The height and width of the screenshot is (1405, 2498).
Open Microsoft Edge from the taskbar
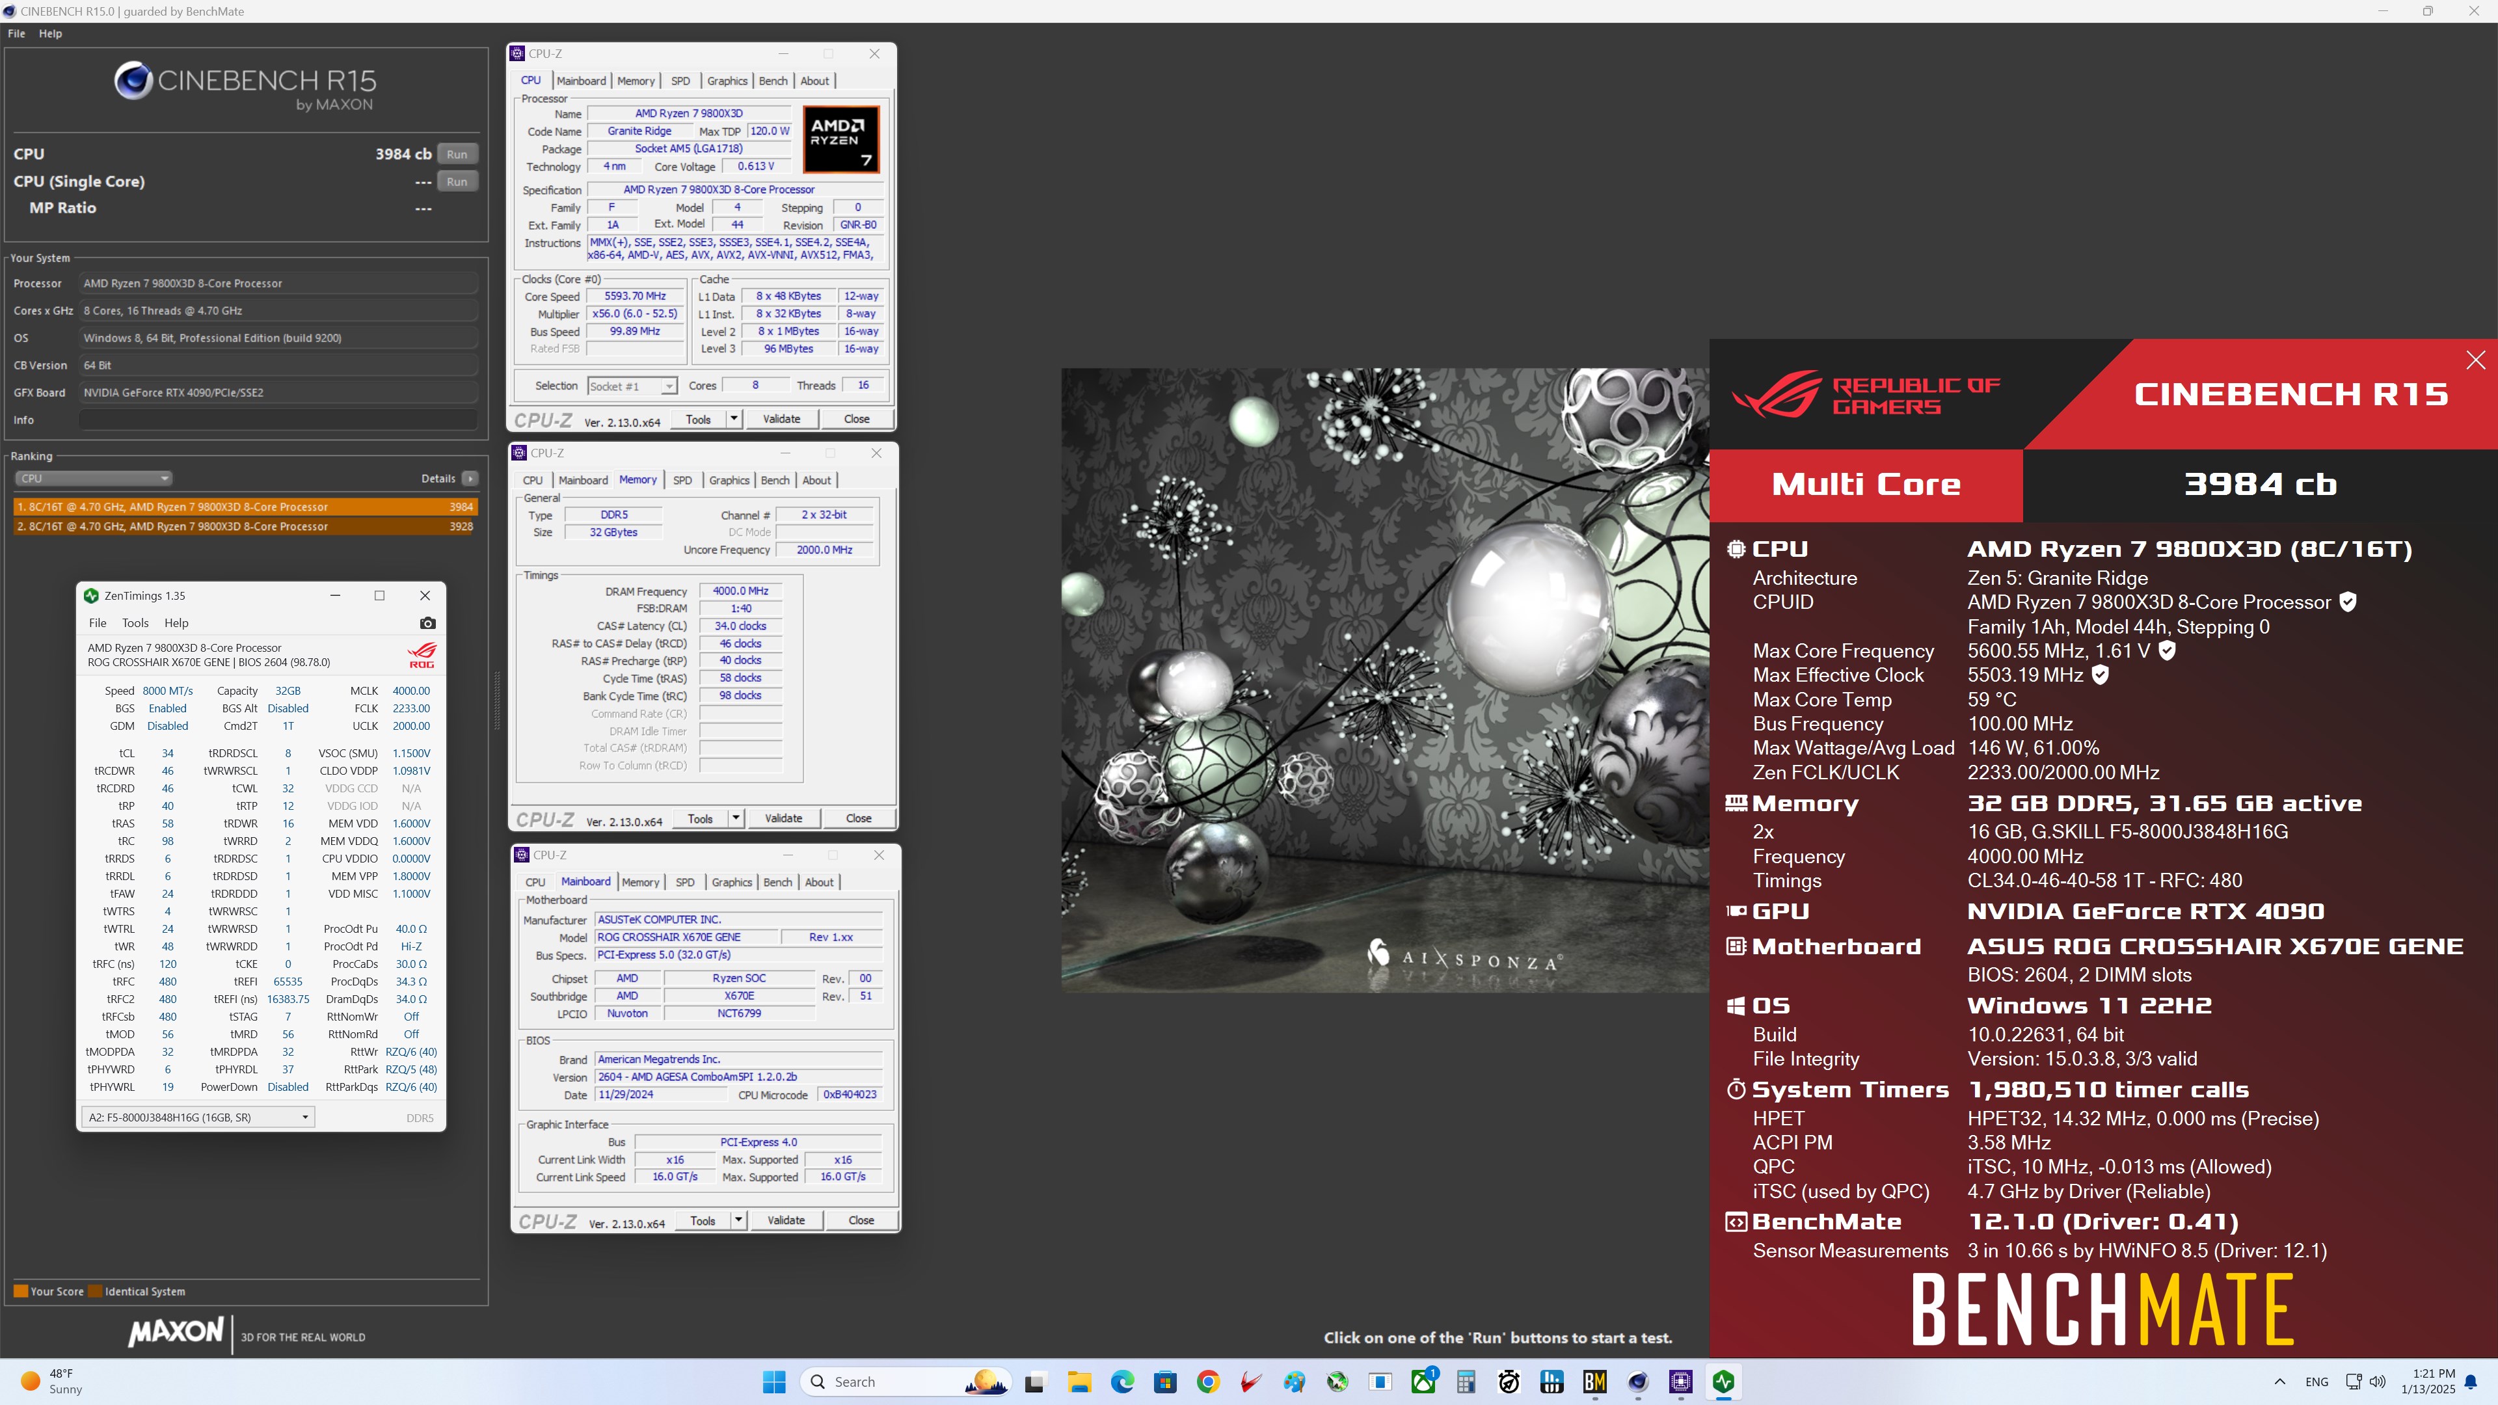[1122, 1382]
